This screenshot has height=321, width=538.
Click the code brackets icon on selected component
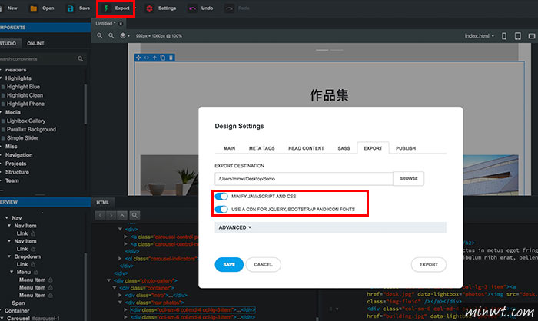(x=147, y=58)
